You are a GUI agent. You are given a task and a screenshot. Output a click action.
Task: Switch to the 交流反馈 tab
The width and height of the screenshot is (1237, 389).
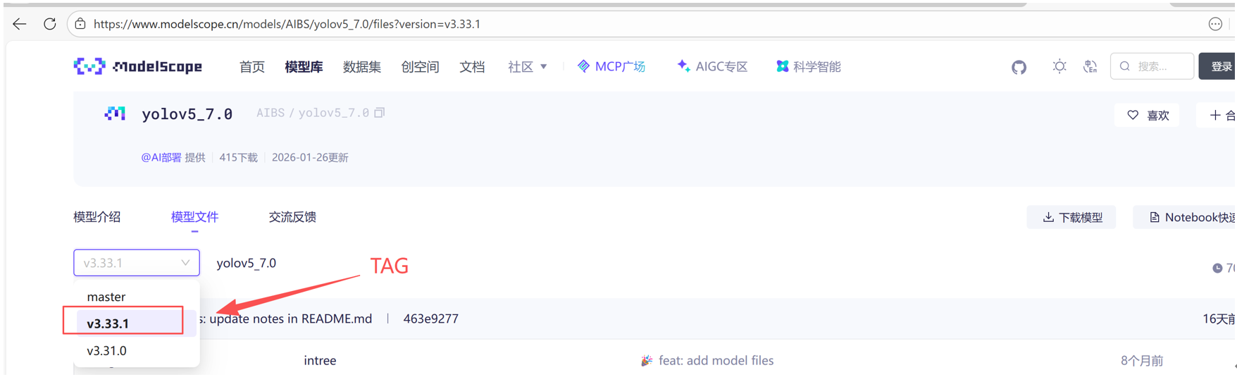(x=292, y=217)
